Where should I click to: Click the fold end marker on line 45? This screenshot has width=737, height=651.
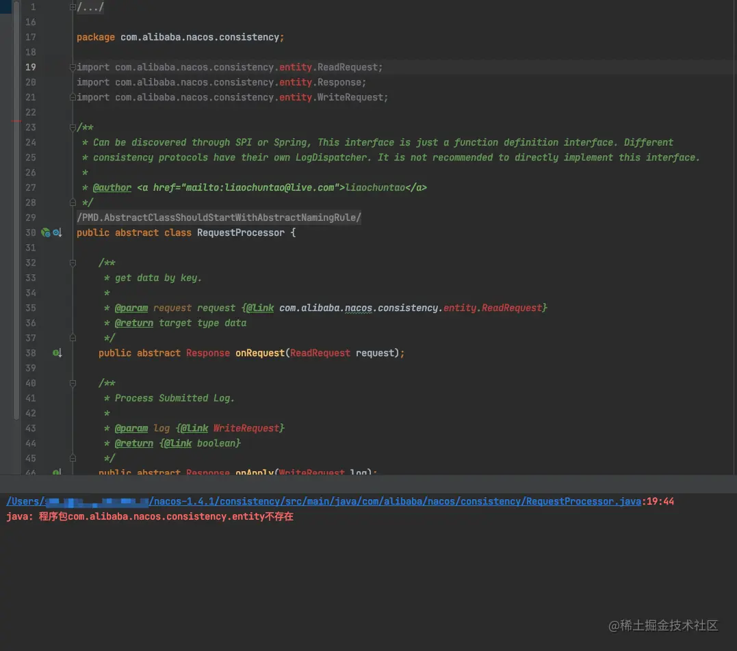click(x=73, y=458)
